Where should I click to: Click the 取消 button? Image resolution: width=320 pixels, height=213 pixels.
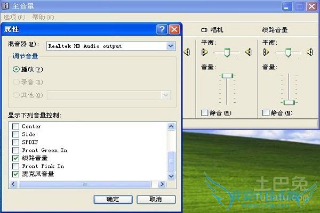(x=156, y=199)
